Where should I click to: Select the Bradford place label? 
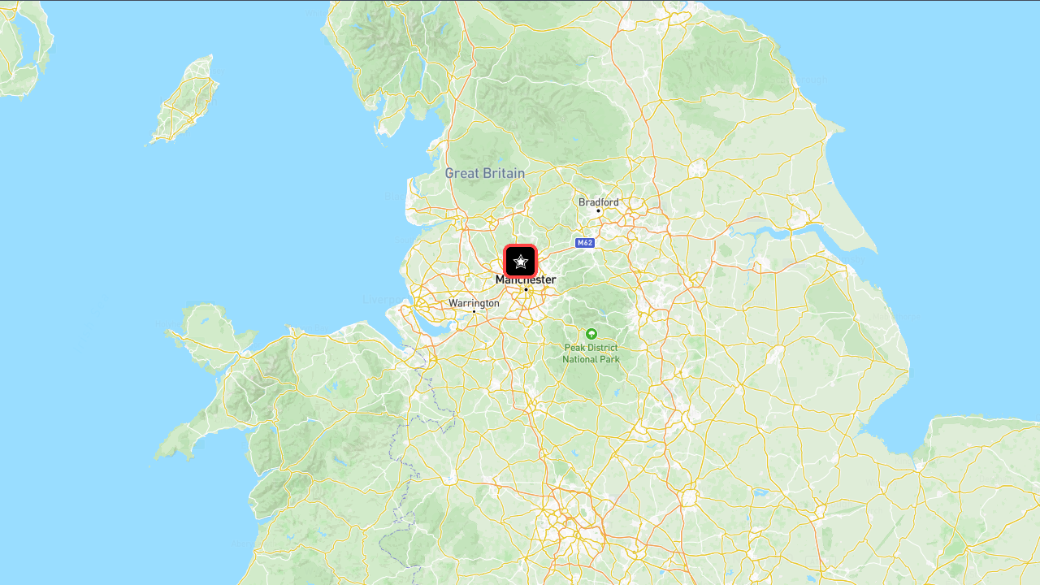(x=599, y=202)
